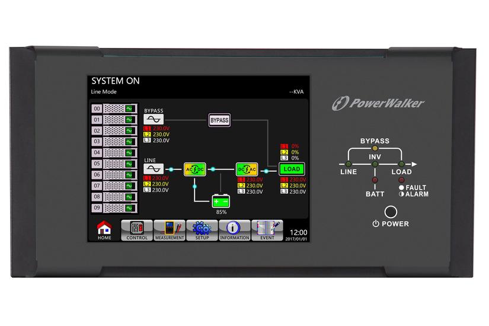Tap line input L3 230.0V reading

click(156, 190)
